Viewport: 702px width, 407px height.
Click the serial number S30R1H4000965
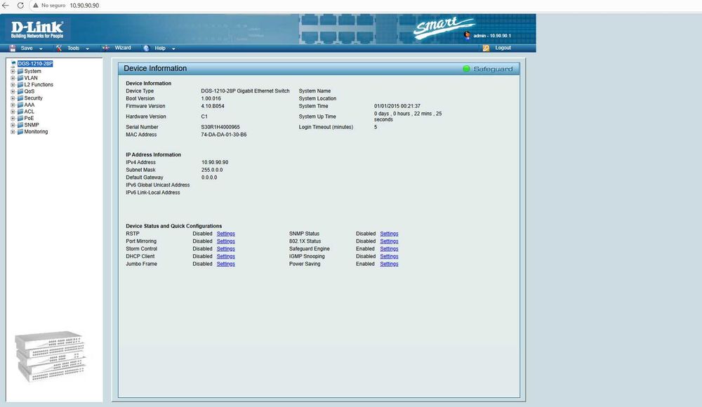[220, 127]
